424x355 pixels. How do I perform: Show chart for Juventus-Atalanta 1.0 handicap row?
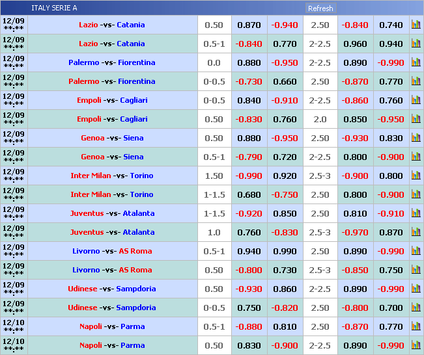pyautogui.click(x=416, y=232)
